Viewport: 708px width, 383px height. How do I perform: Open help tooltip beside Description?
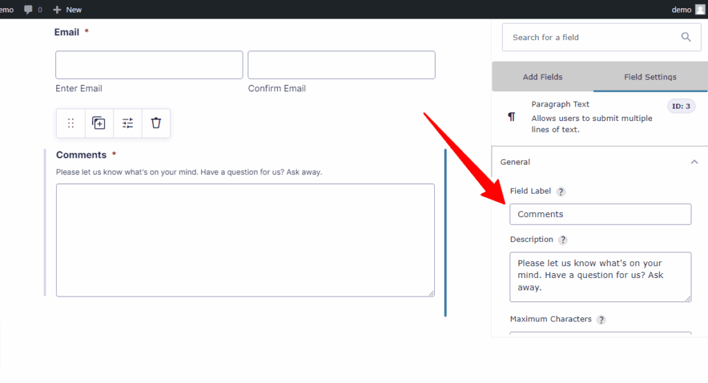click(563, 240)
